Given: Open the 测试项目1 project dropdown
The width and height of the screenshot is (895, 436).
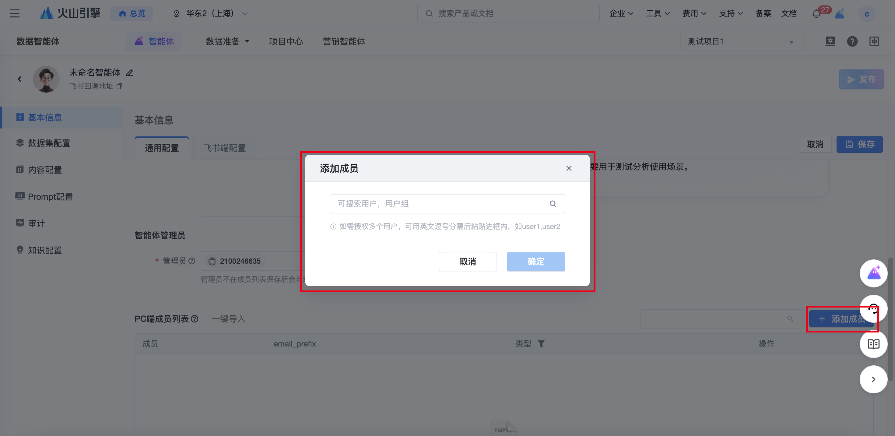Looking at the screenshot, I should click(x=742, y=42).
